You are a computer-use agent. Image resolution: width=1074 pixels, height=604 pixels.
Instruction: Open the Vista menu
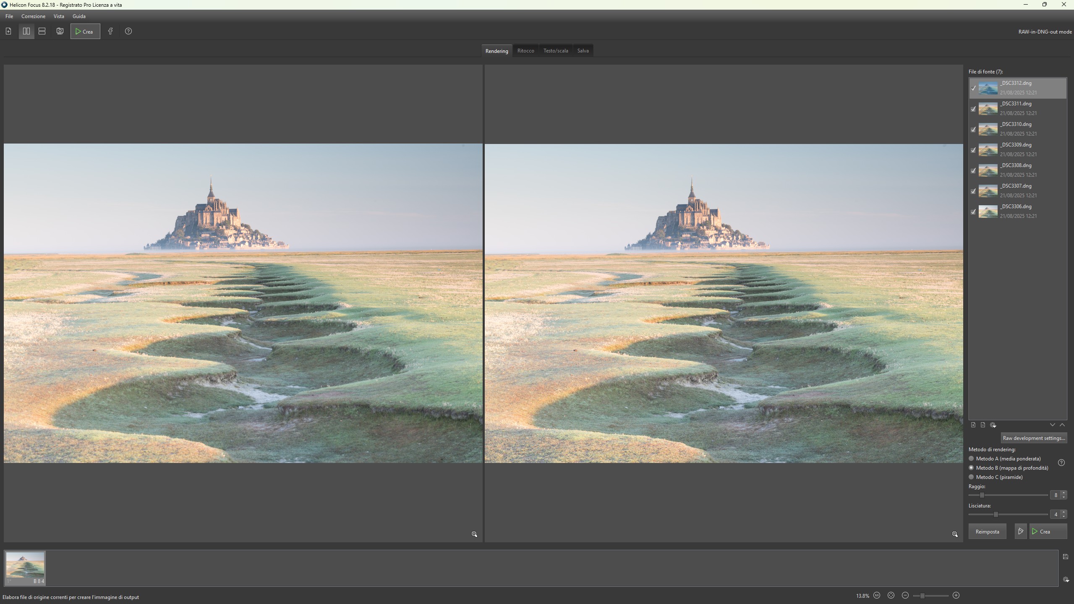[59, 16]
